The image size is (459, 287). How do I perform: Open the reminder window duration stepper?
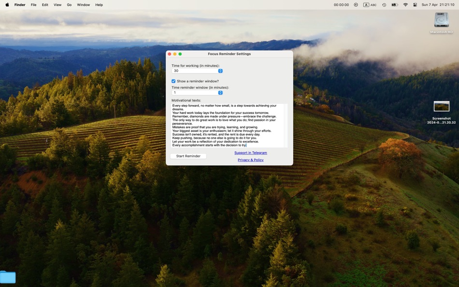[220, 92]
